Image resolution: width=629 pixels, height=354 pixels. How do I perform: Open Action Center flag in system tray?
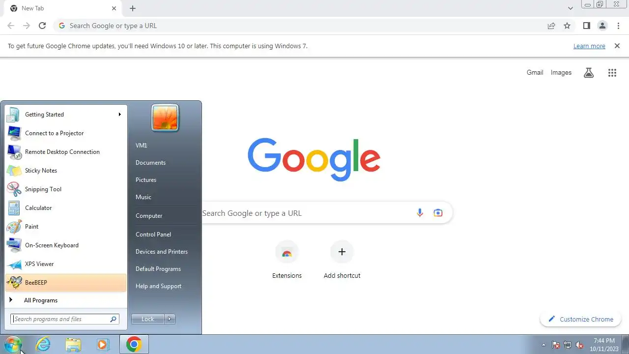tap(556, 345)
